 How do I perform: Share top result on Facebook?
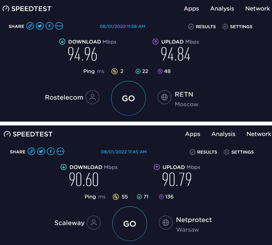click(x=49, y=26)
